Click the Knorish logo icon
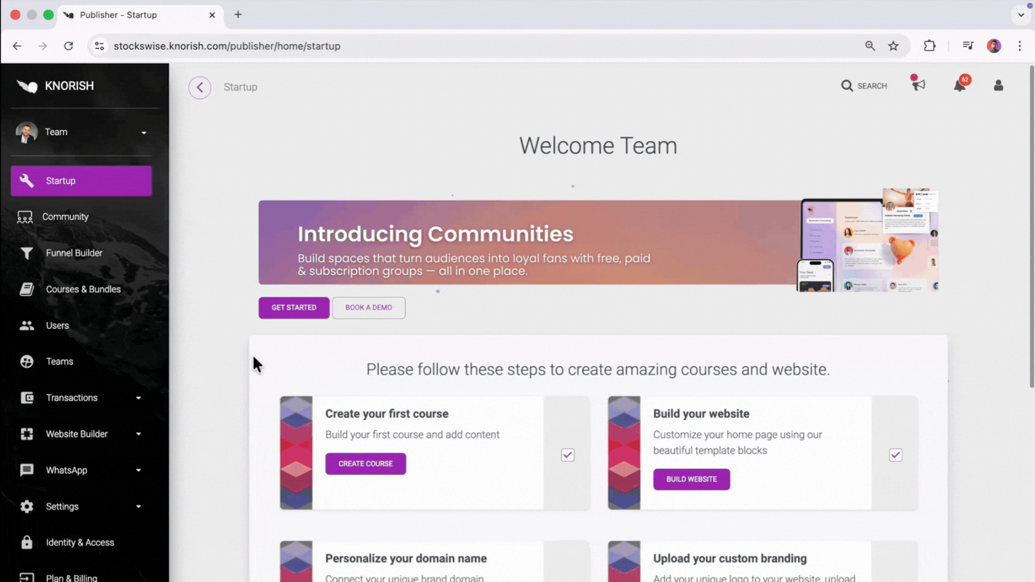 point(27,86)
